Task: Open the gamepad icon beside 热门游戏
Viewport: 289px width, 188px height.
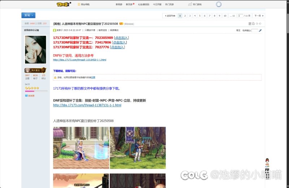Action: pyautogui.click(x=190, y=4)
